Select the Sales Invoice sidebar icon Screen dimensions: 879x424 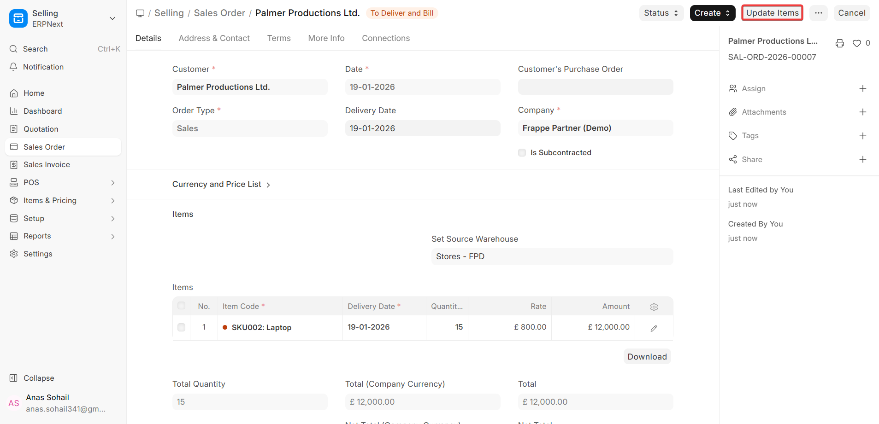click(13, 164)
